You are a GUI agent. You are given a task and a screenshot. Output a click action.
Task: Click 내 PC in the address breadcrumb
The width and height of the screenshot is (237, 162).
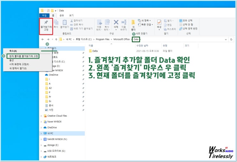[x=69, y=39]
